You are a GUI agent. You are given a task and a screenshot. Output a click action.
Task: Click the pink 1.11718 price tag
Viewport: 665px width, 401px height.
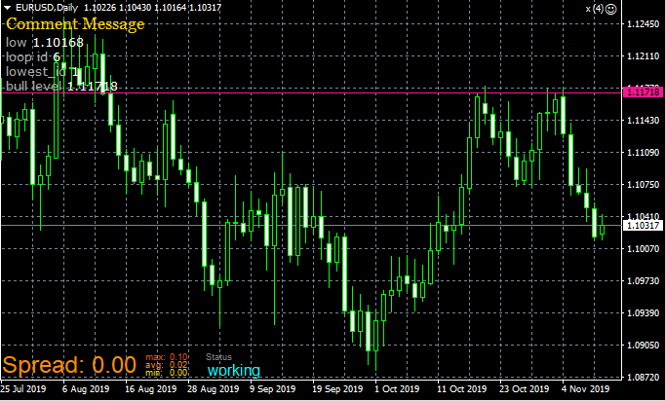[x=643, y=91]
